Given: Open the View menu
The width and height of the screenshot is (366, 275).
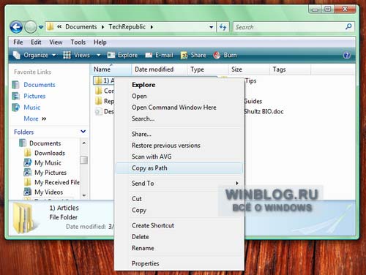Looking at the screenshot, I should tap(56, 42).
